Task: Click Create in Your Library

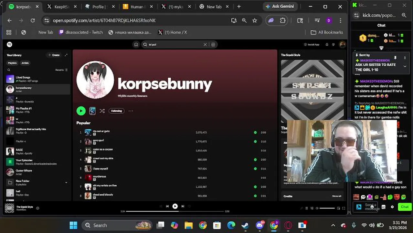Action: [54, 55]
